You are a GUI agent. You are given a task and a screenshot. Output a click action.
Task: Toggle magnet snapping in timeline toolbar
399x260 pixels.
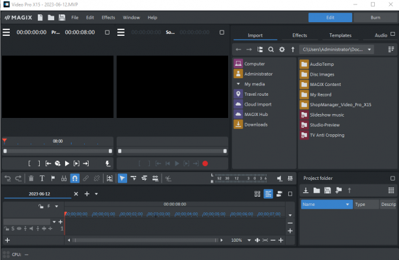(x=75, y=179)
